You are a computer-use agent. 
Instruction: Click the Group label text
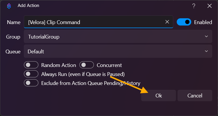point(13,37)
